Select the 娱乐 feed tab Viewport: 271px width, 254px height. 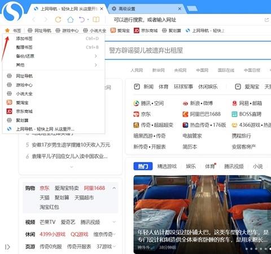point(191,166)
